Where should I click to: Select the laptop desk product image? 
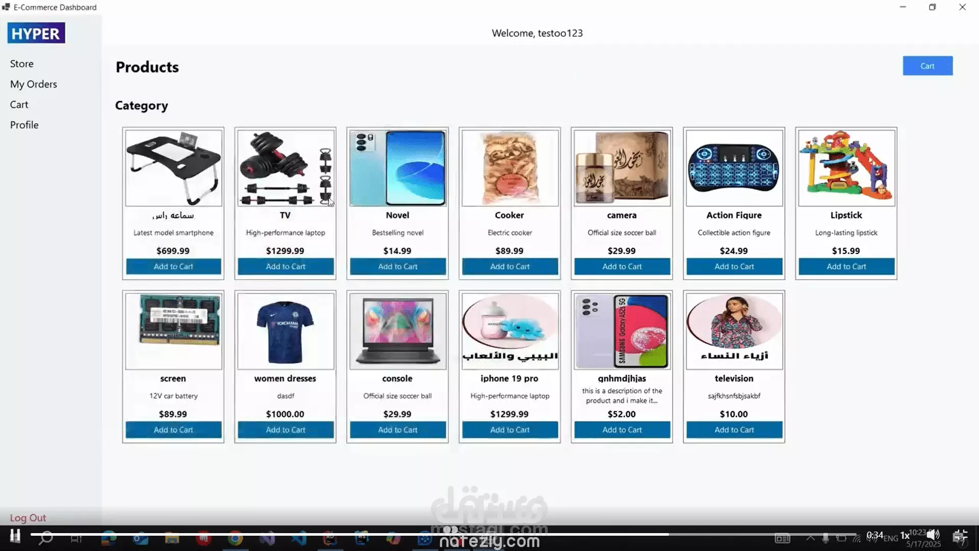click(x=174, y=168)
